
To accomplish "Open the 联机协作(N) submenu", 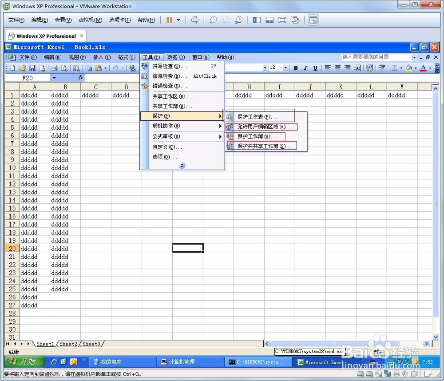I will tap(182, 126).
